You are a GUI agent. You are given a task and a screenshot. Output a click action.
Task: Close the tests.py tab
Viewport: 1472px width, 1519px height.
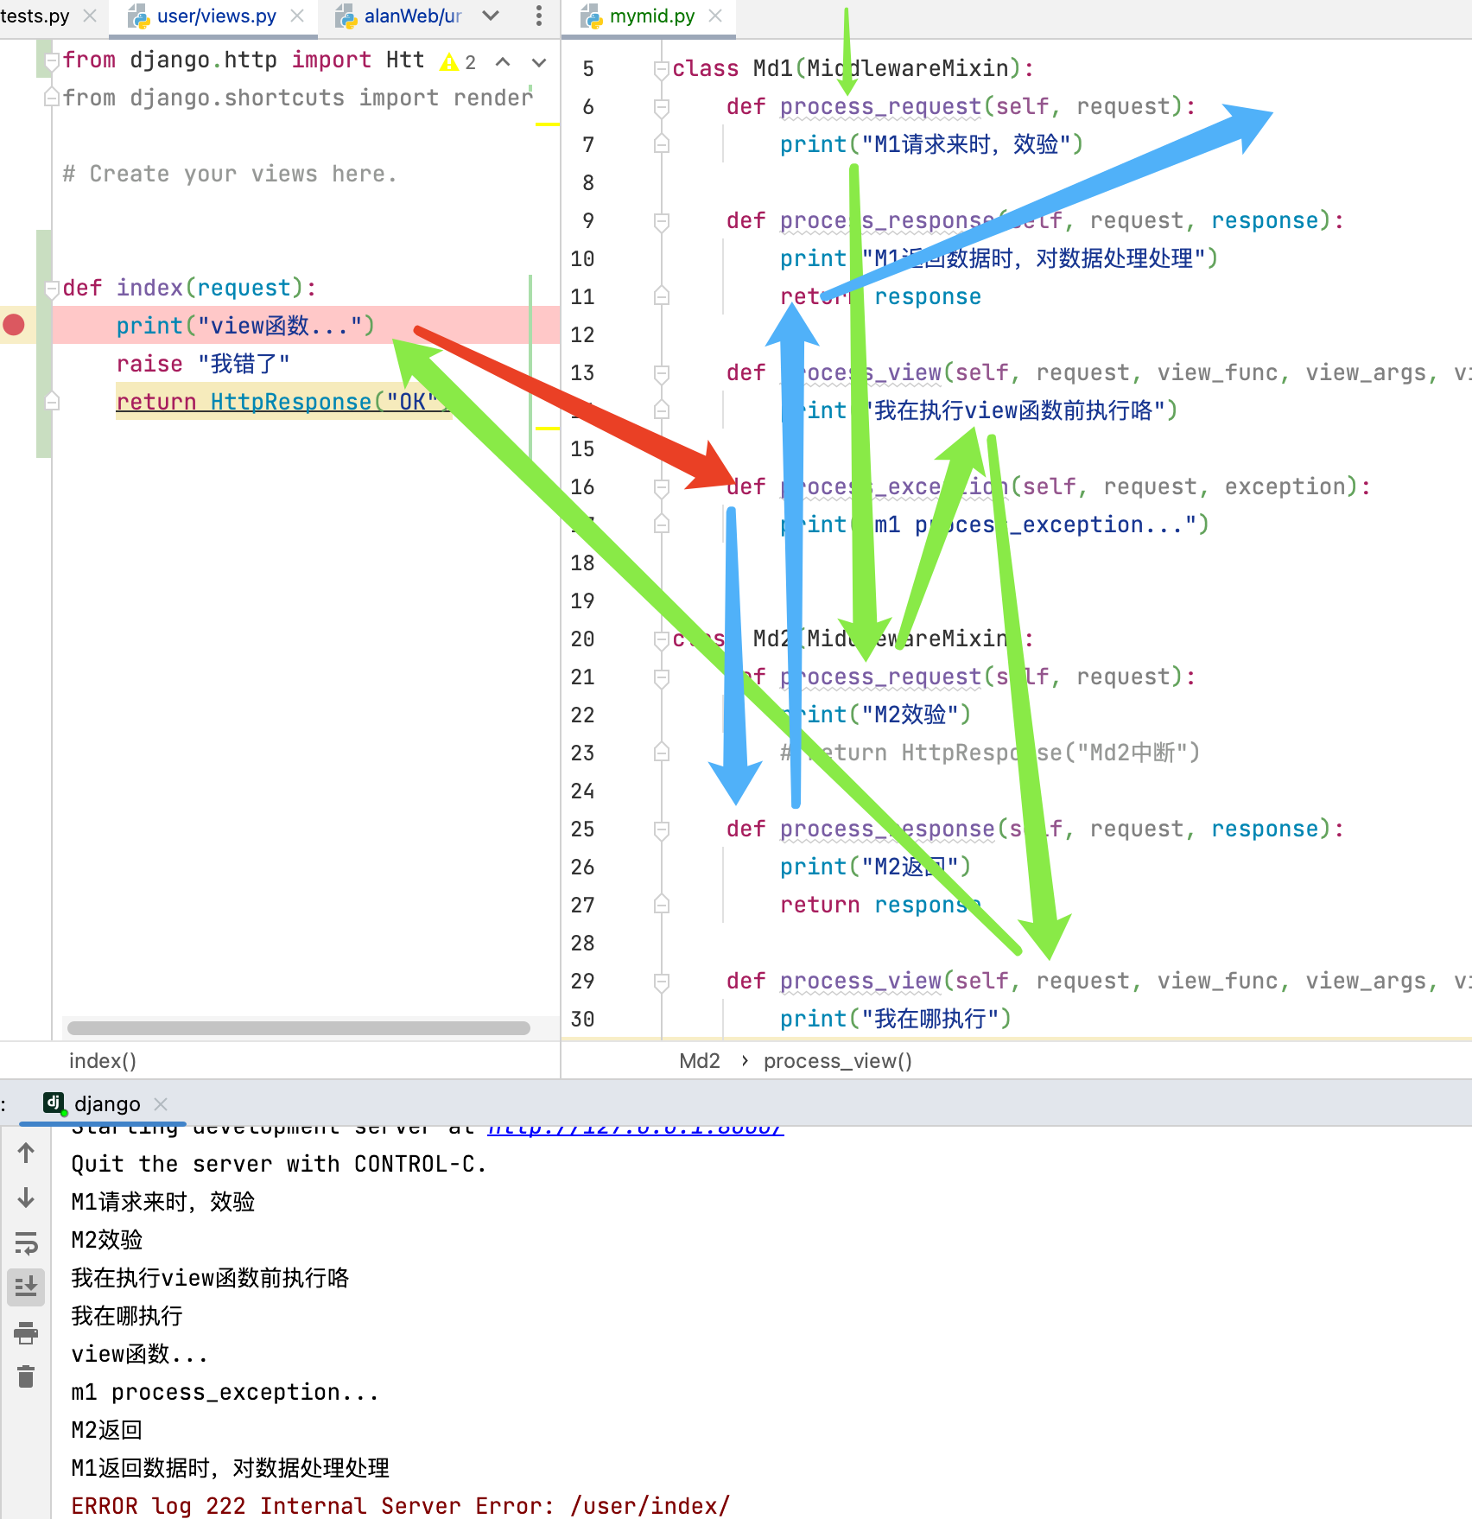(90, 16)
